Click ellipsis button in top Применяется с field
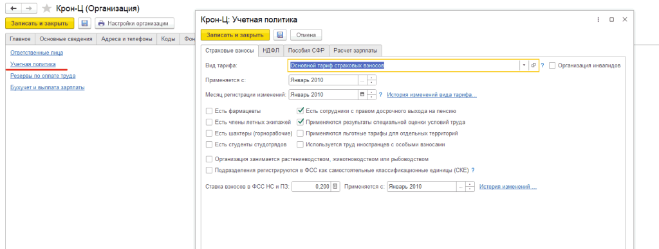Image resolution: width=659 pixels, height=249 pixels. [x=362, y=80]
